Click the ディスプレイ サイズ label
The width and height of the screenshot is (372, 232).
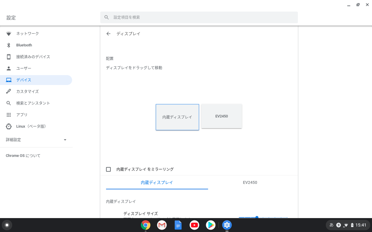(140, 213)
